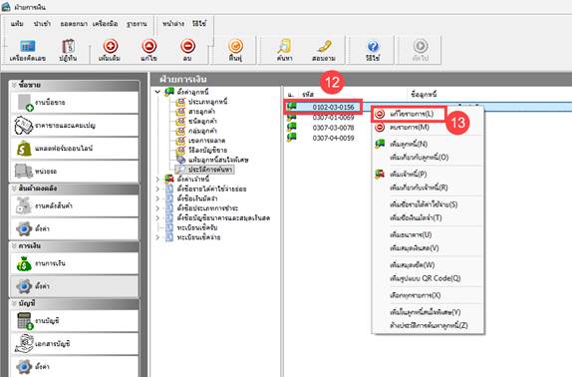Image resolution: width=572 pixels, height=377 pixels.
Task: Select ชนิดลูกค้า in the tree
Action: click(202, 121)
